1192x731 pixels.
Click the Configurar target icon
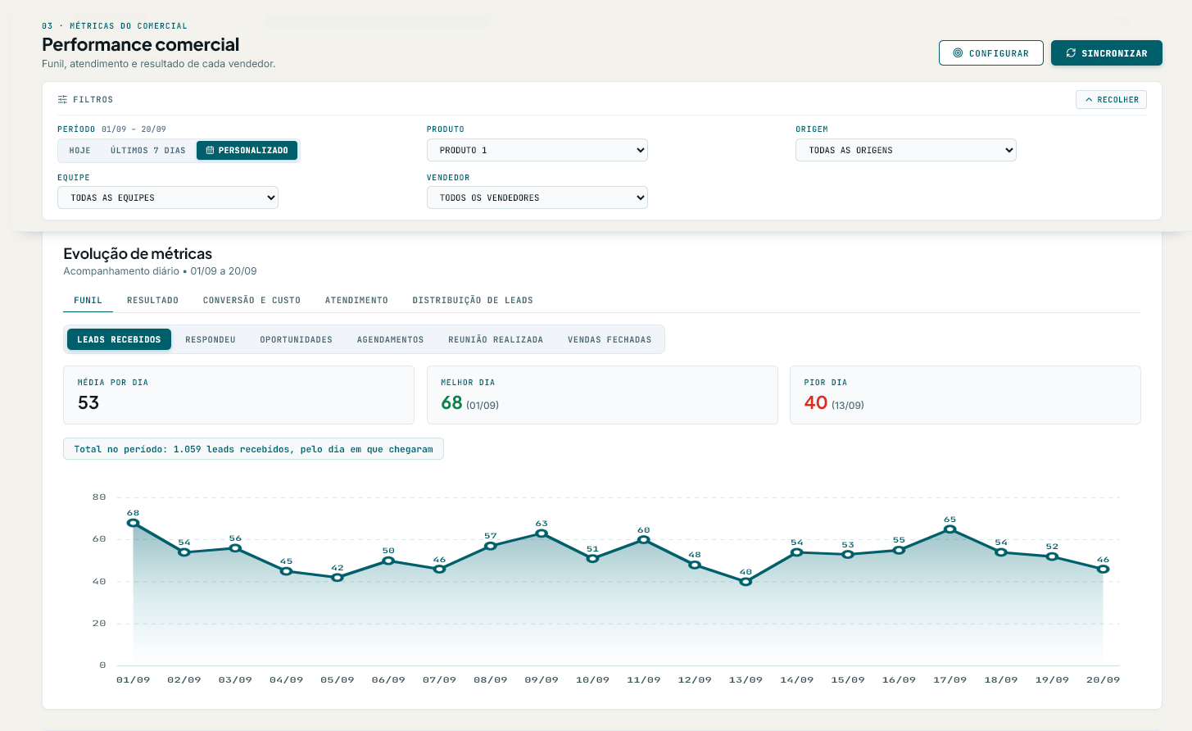[958, 52]
